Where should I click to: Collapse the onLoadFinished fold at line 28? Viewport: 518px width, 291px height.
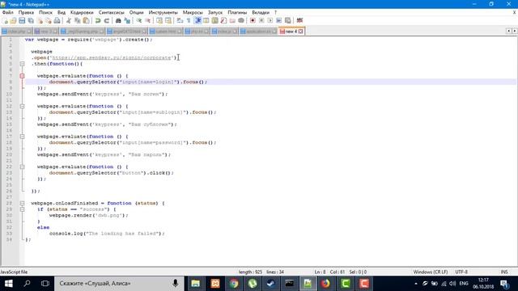point(22,203)
